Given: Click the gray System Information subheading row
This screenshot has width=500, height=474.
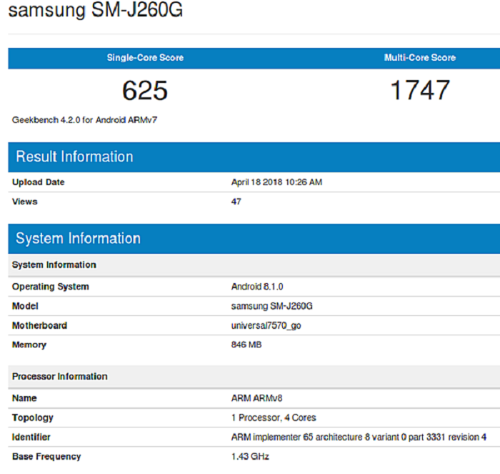Looking at the screenshot, I should pyautogui.click(x=254, y=265).
